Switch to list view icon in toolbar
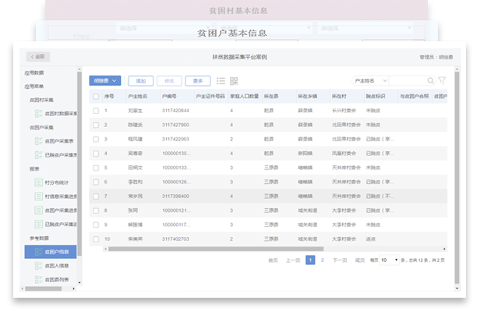This screenshot has width=491, height=311. [x=221, y=81]
